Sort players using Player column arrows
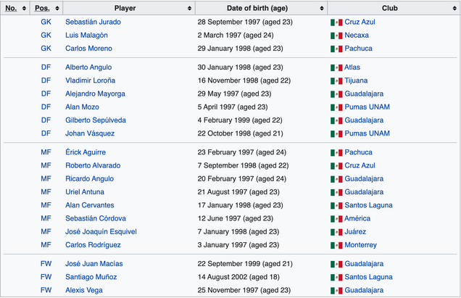Image resolution: width=461 pixels, height=298 pixels. (x=188, y=8)
